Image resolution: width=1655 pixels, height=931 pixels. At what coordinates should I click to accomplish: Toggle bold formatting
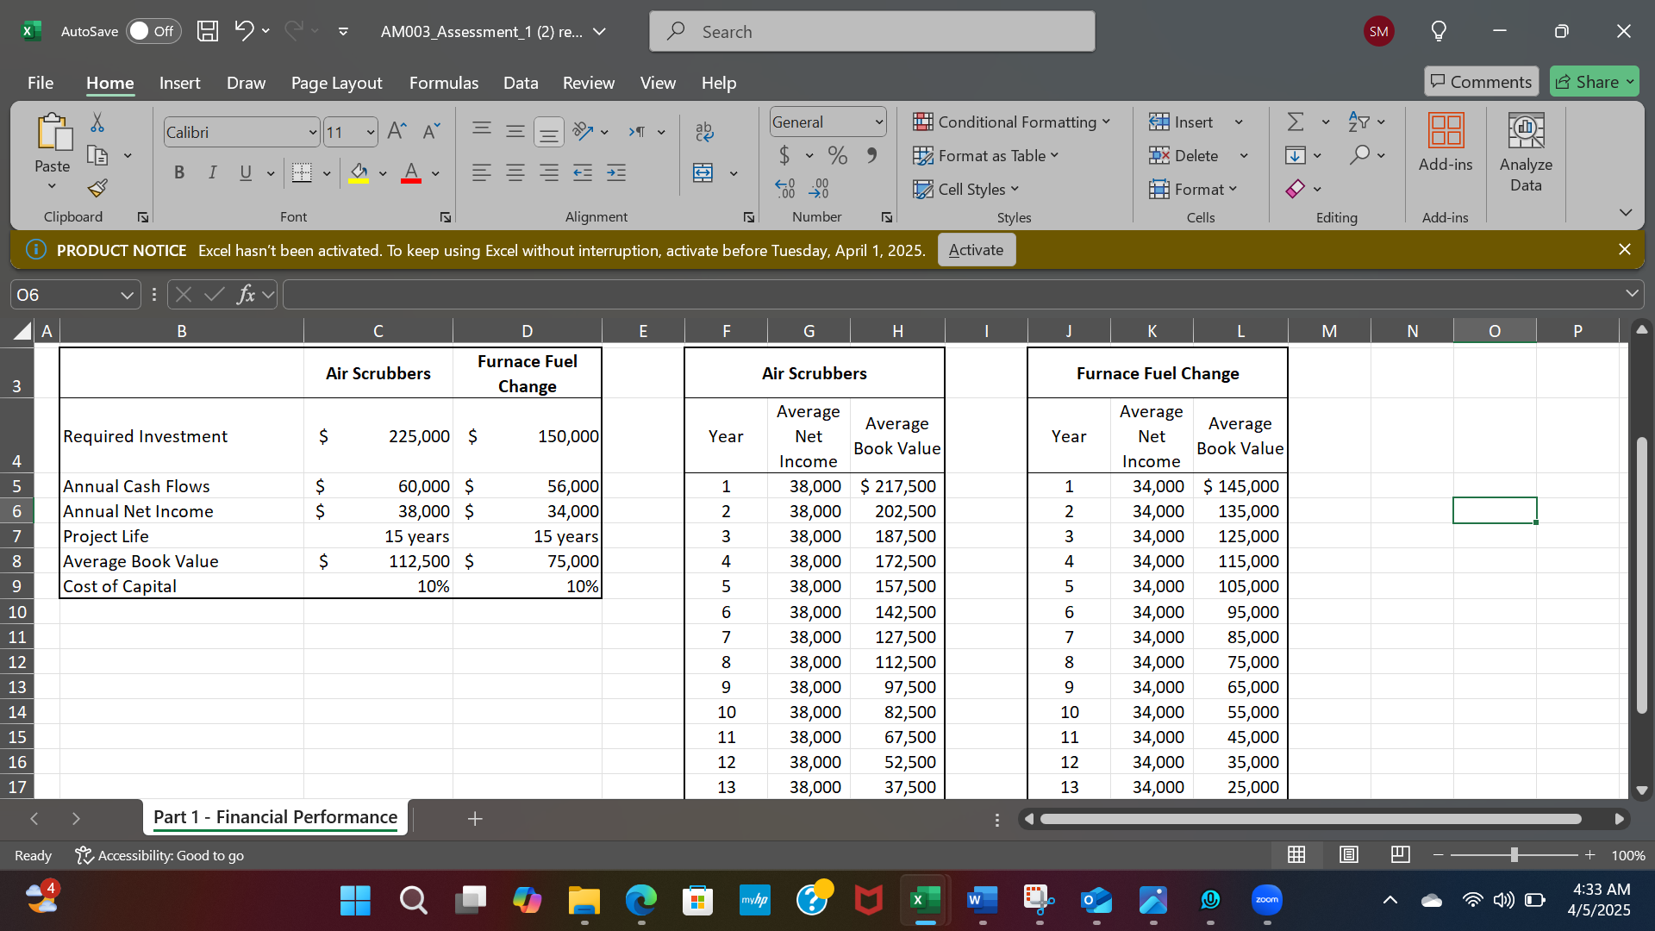click(x=179, y=172)
